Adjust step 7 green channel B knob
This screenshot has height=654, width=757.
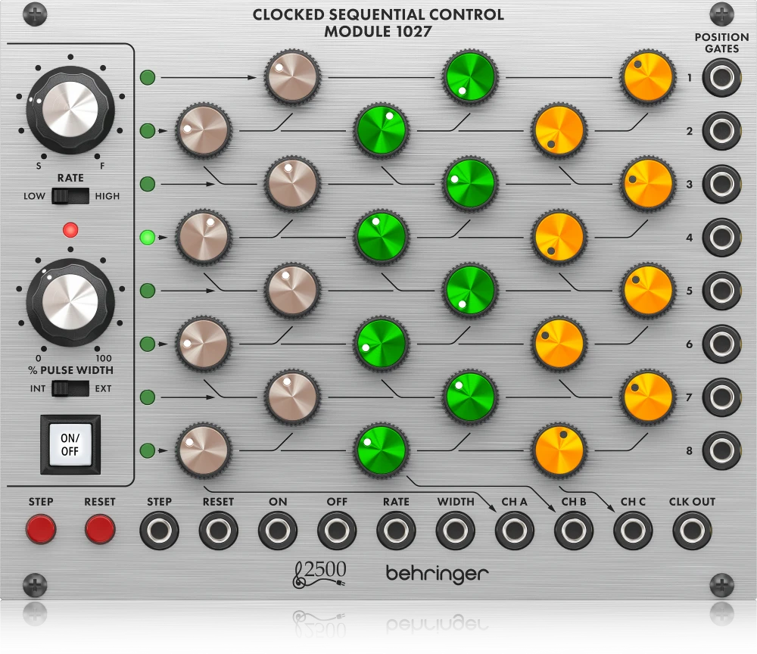470,397
